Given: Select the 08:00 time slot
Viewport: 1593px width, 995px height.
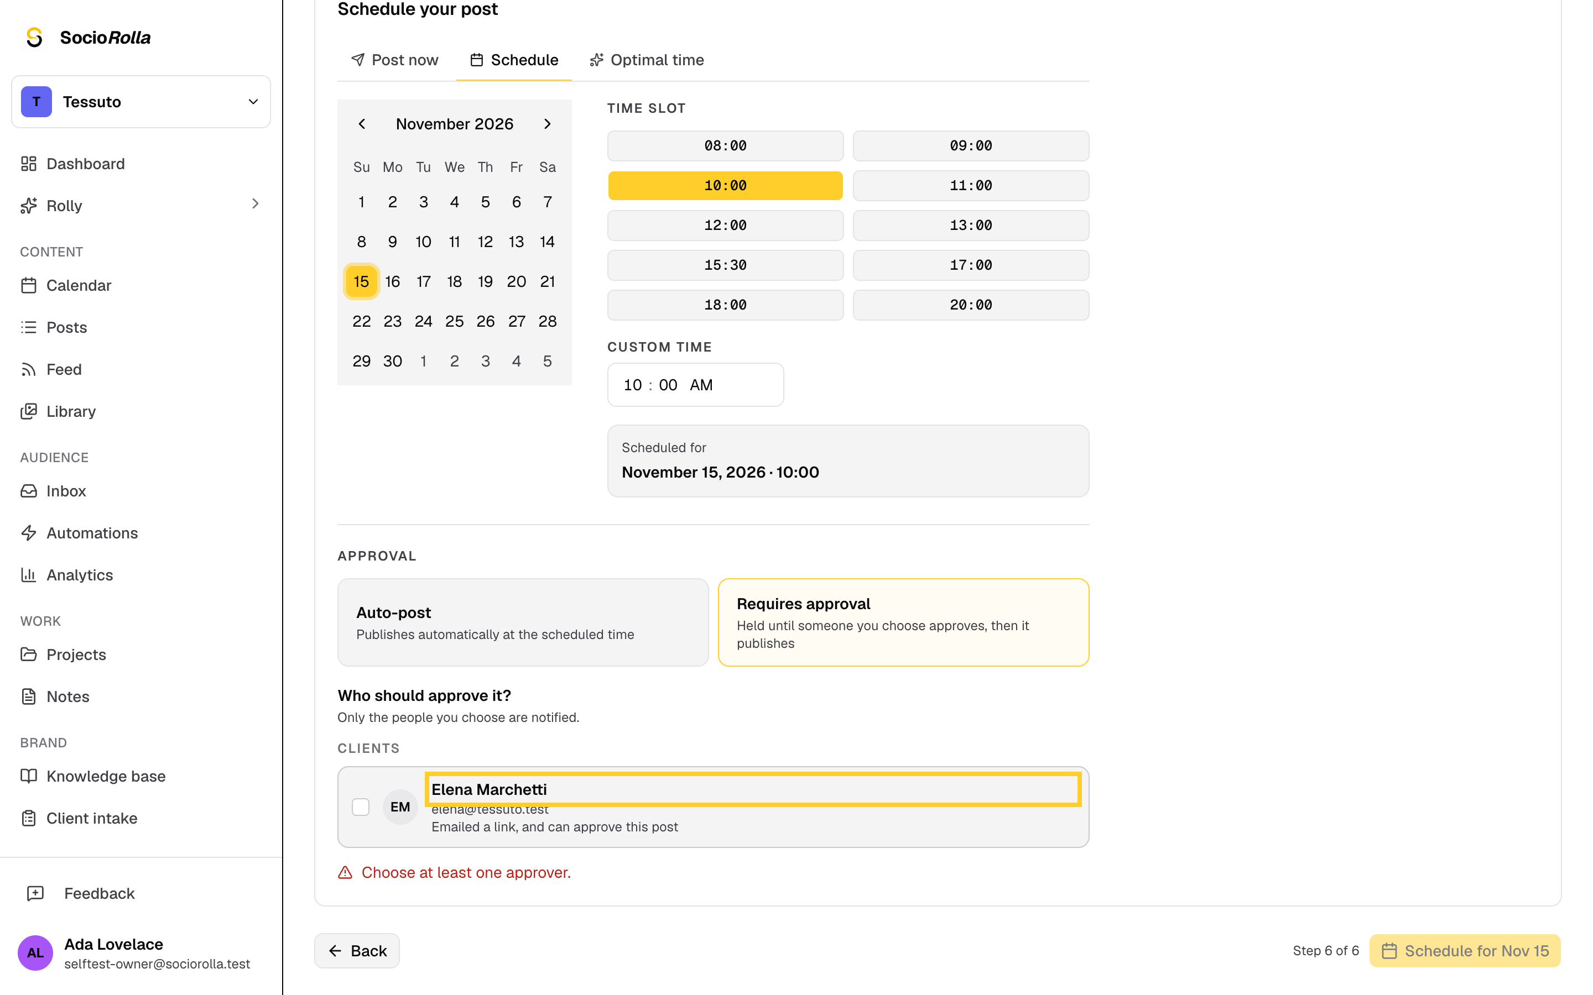Looking at the screenshot, I should pyautogui.click(x=725, y=146).
